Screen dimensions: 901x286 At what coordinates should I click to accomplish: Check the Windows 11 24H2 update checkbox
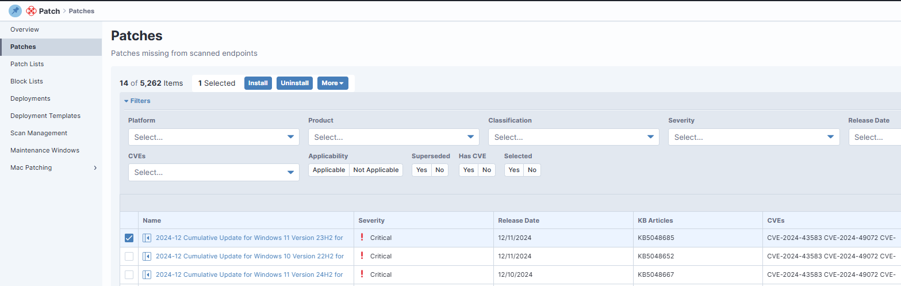click(x=129, y=274)
